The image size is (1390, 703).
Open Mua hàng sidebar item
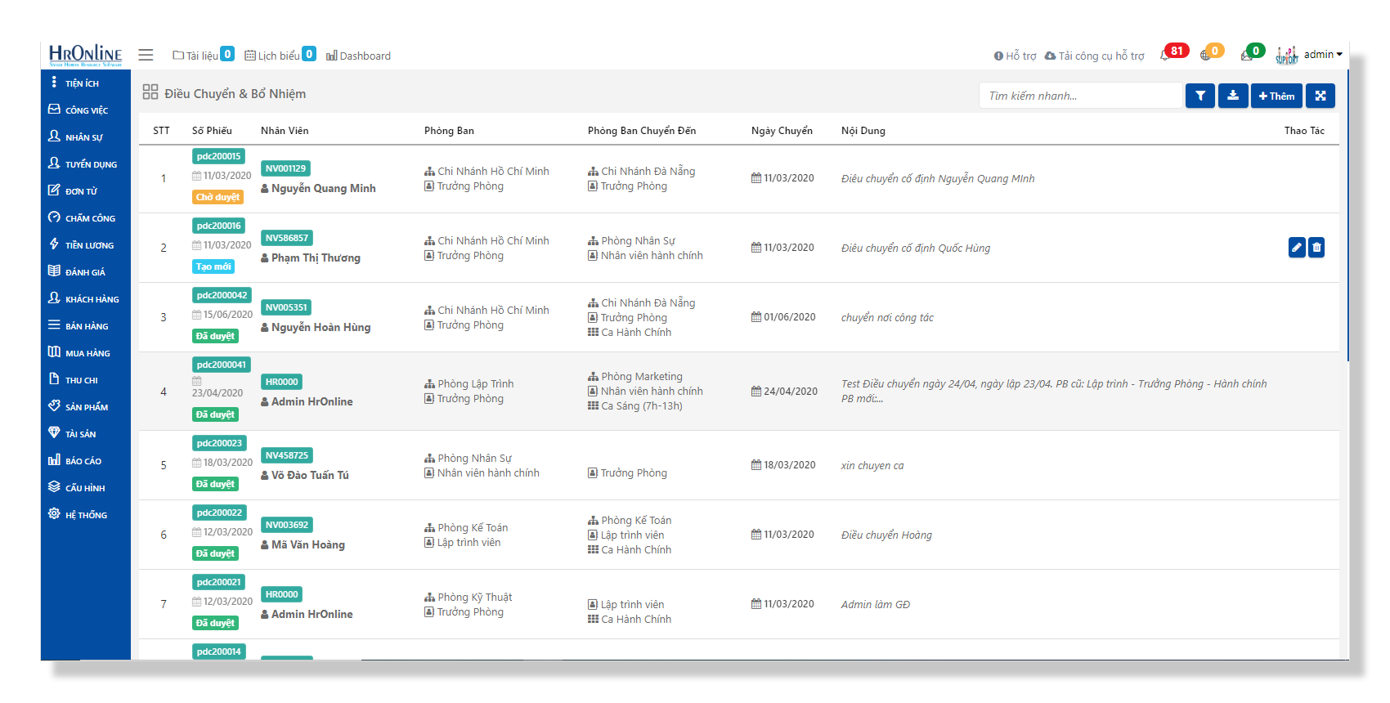coord(85,352)
